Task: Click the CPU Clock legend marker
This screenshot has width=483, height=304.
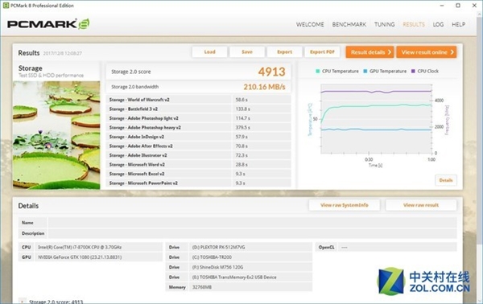Action: coord(414,71)
